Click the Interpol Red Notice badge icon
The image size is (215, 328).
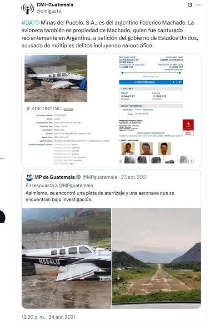click(x=188, y=128)
